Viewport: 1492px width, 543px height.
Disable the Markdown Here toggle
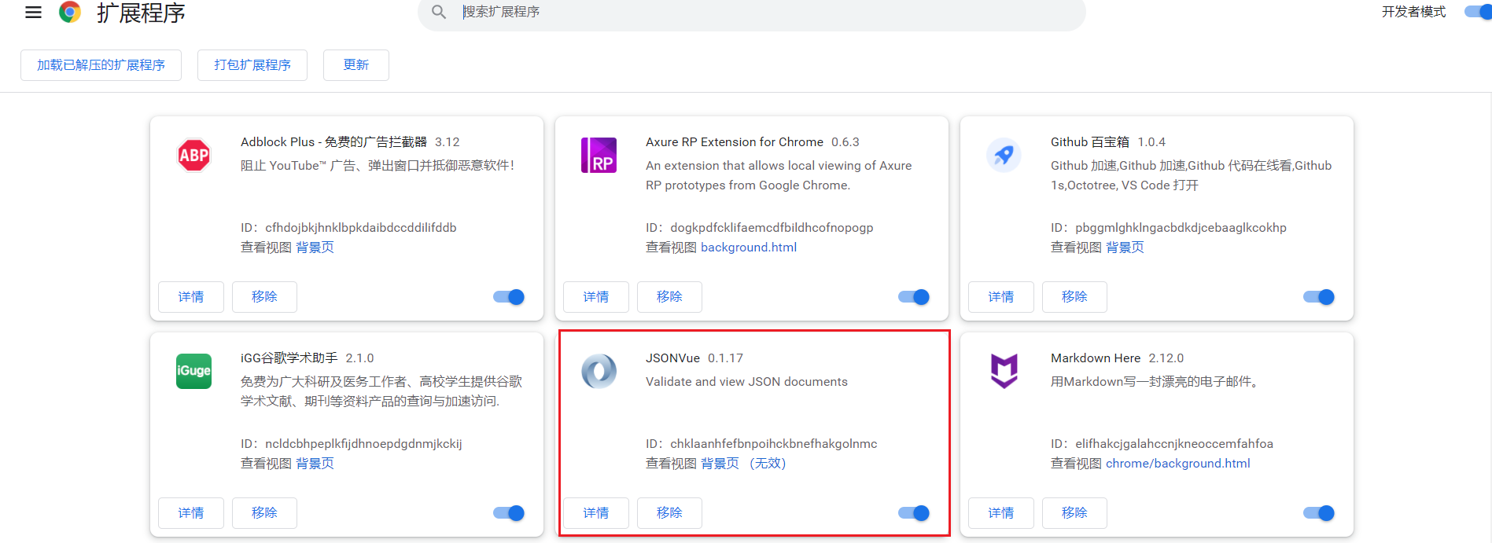[x=1319, y=513]
